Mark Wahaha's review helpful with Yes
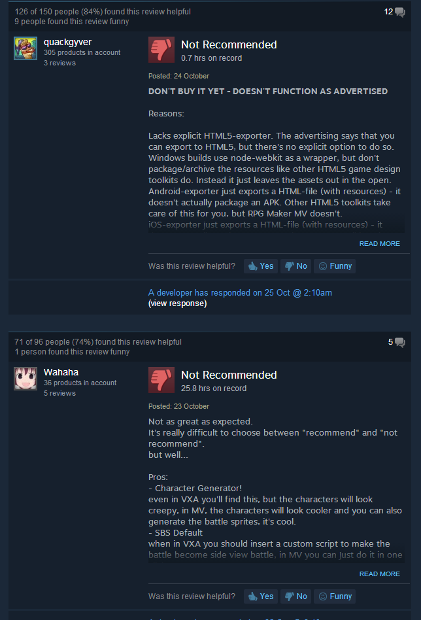This screenshot has height=620, width=421. (261, 596)
